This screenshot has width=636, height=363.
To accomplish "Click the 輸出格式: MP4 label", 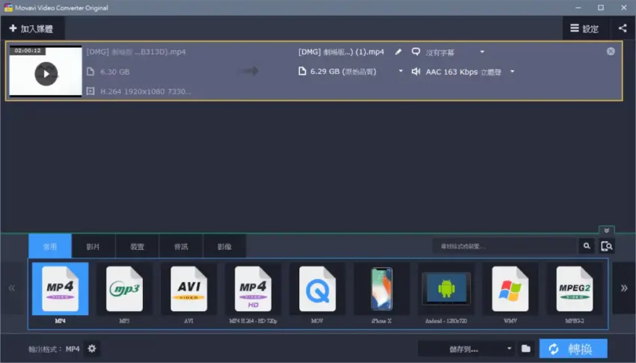I will [x=54, y=349].
